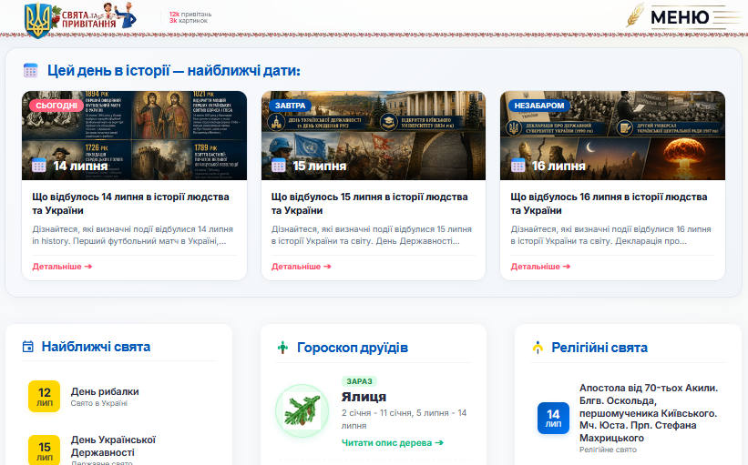Image resolution: width=748 pixels, height=465 pixels.
Task: Open 'День рибалки' holiday
Action: (105, 391)
